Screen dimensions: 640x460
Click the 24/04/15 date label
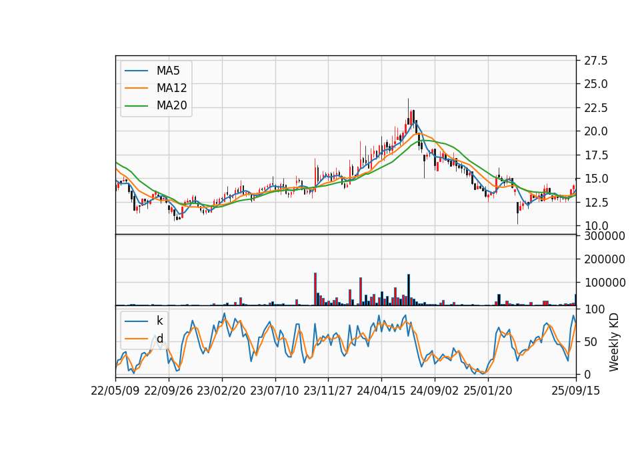pos(381,391)
